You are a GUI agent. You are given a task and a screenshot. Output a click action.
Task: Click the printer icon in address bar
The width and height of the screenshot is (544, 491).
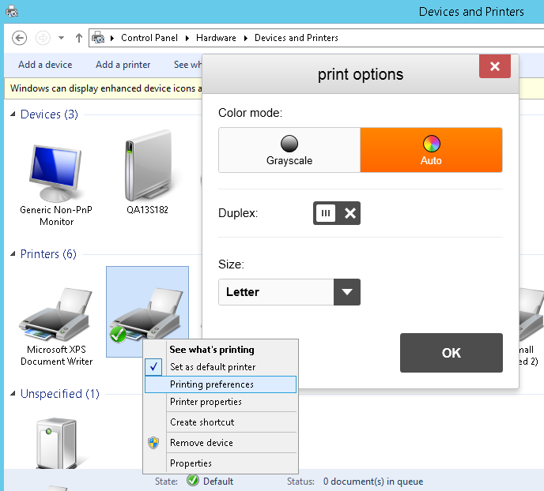point(99,38)
